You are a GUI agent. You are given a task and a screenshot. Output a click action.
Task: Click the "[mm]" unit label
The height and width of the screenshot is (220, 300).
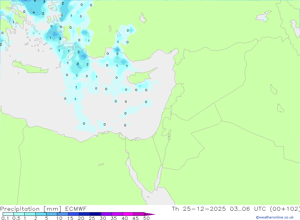[x=52, y=209]
